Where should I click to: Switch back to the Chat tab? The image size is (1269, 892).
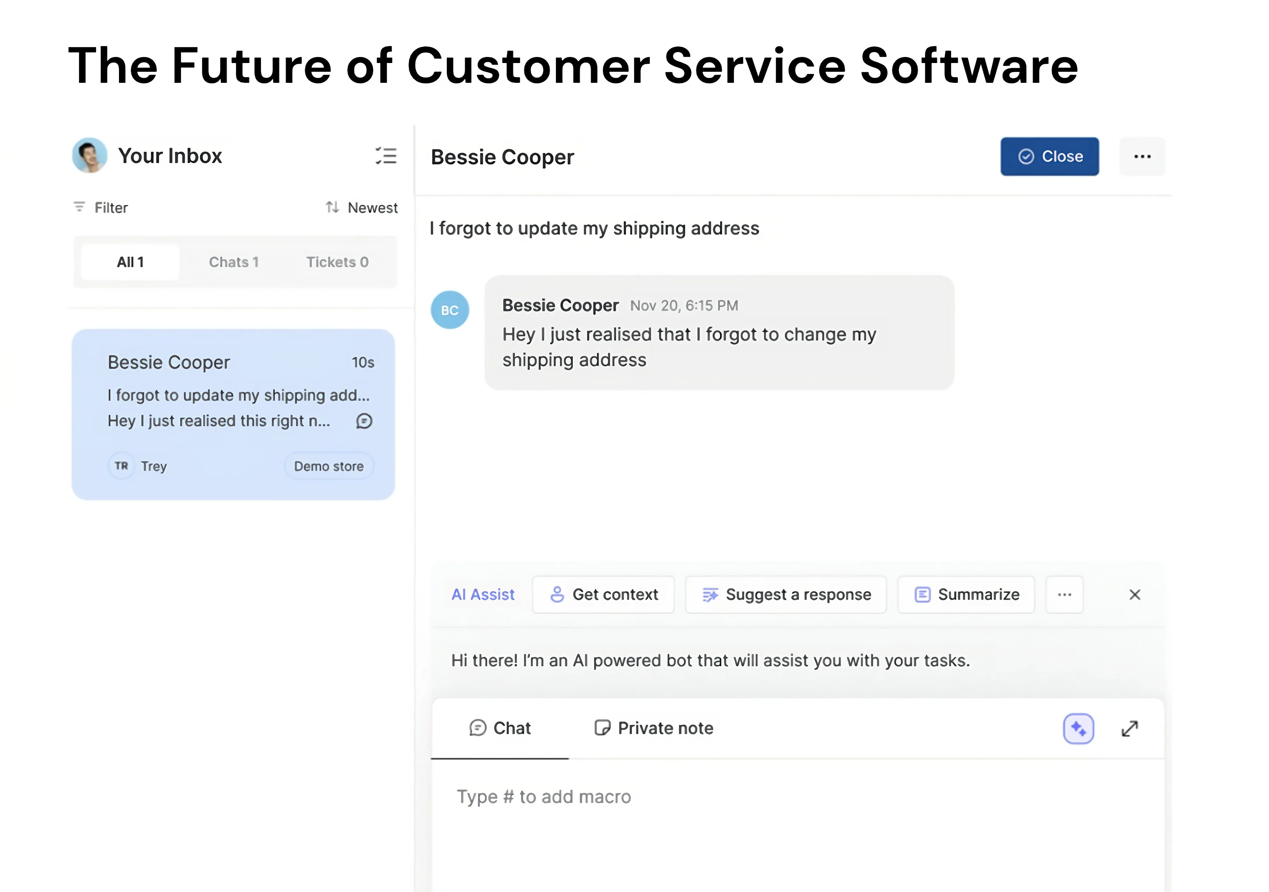click(501, 728)
